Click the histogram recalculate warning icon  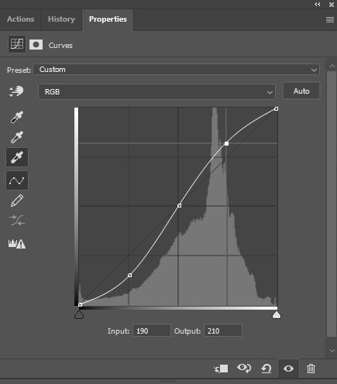pyautogui.click(x=17, y=244)
